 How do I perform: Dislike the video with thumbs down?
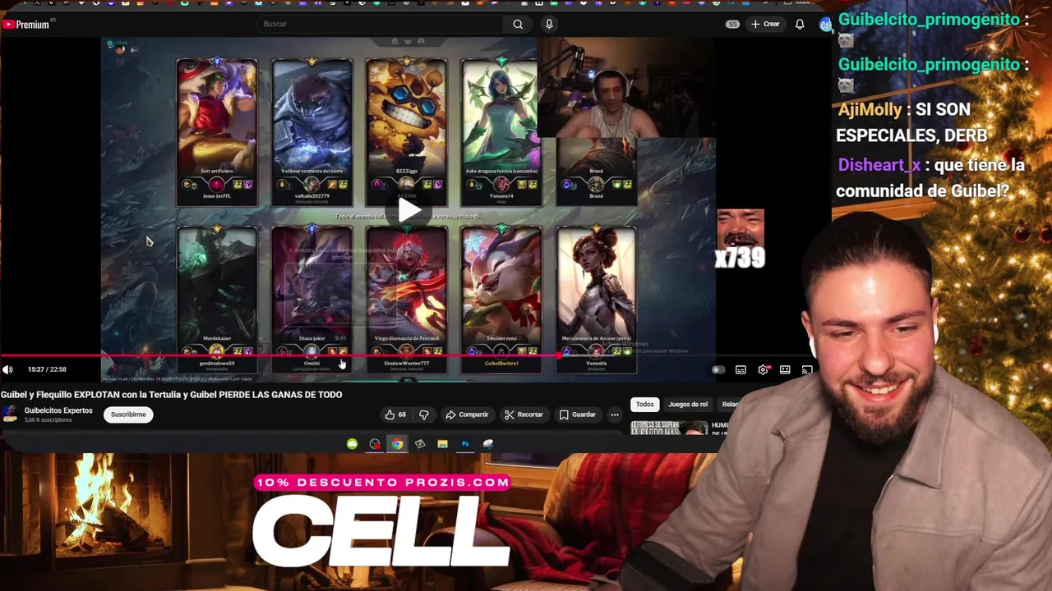coord(423,415)
